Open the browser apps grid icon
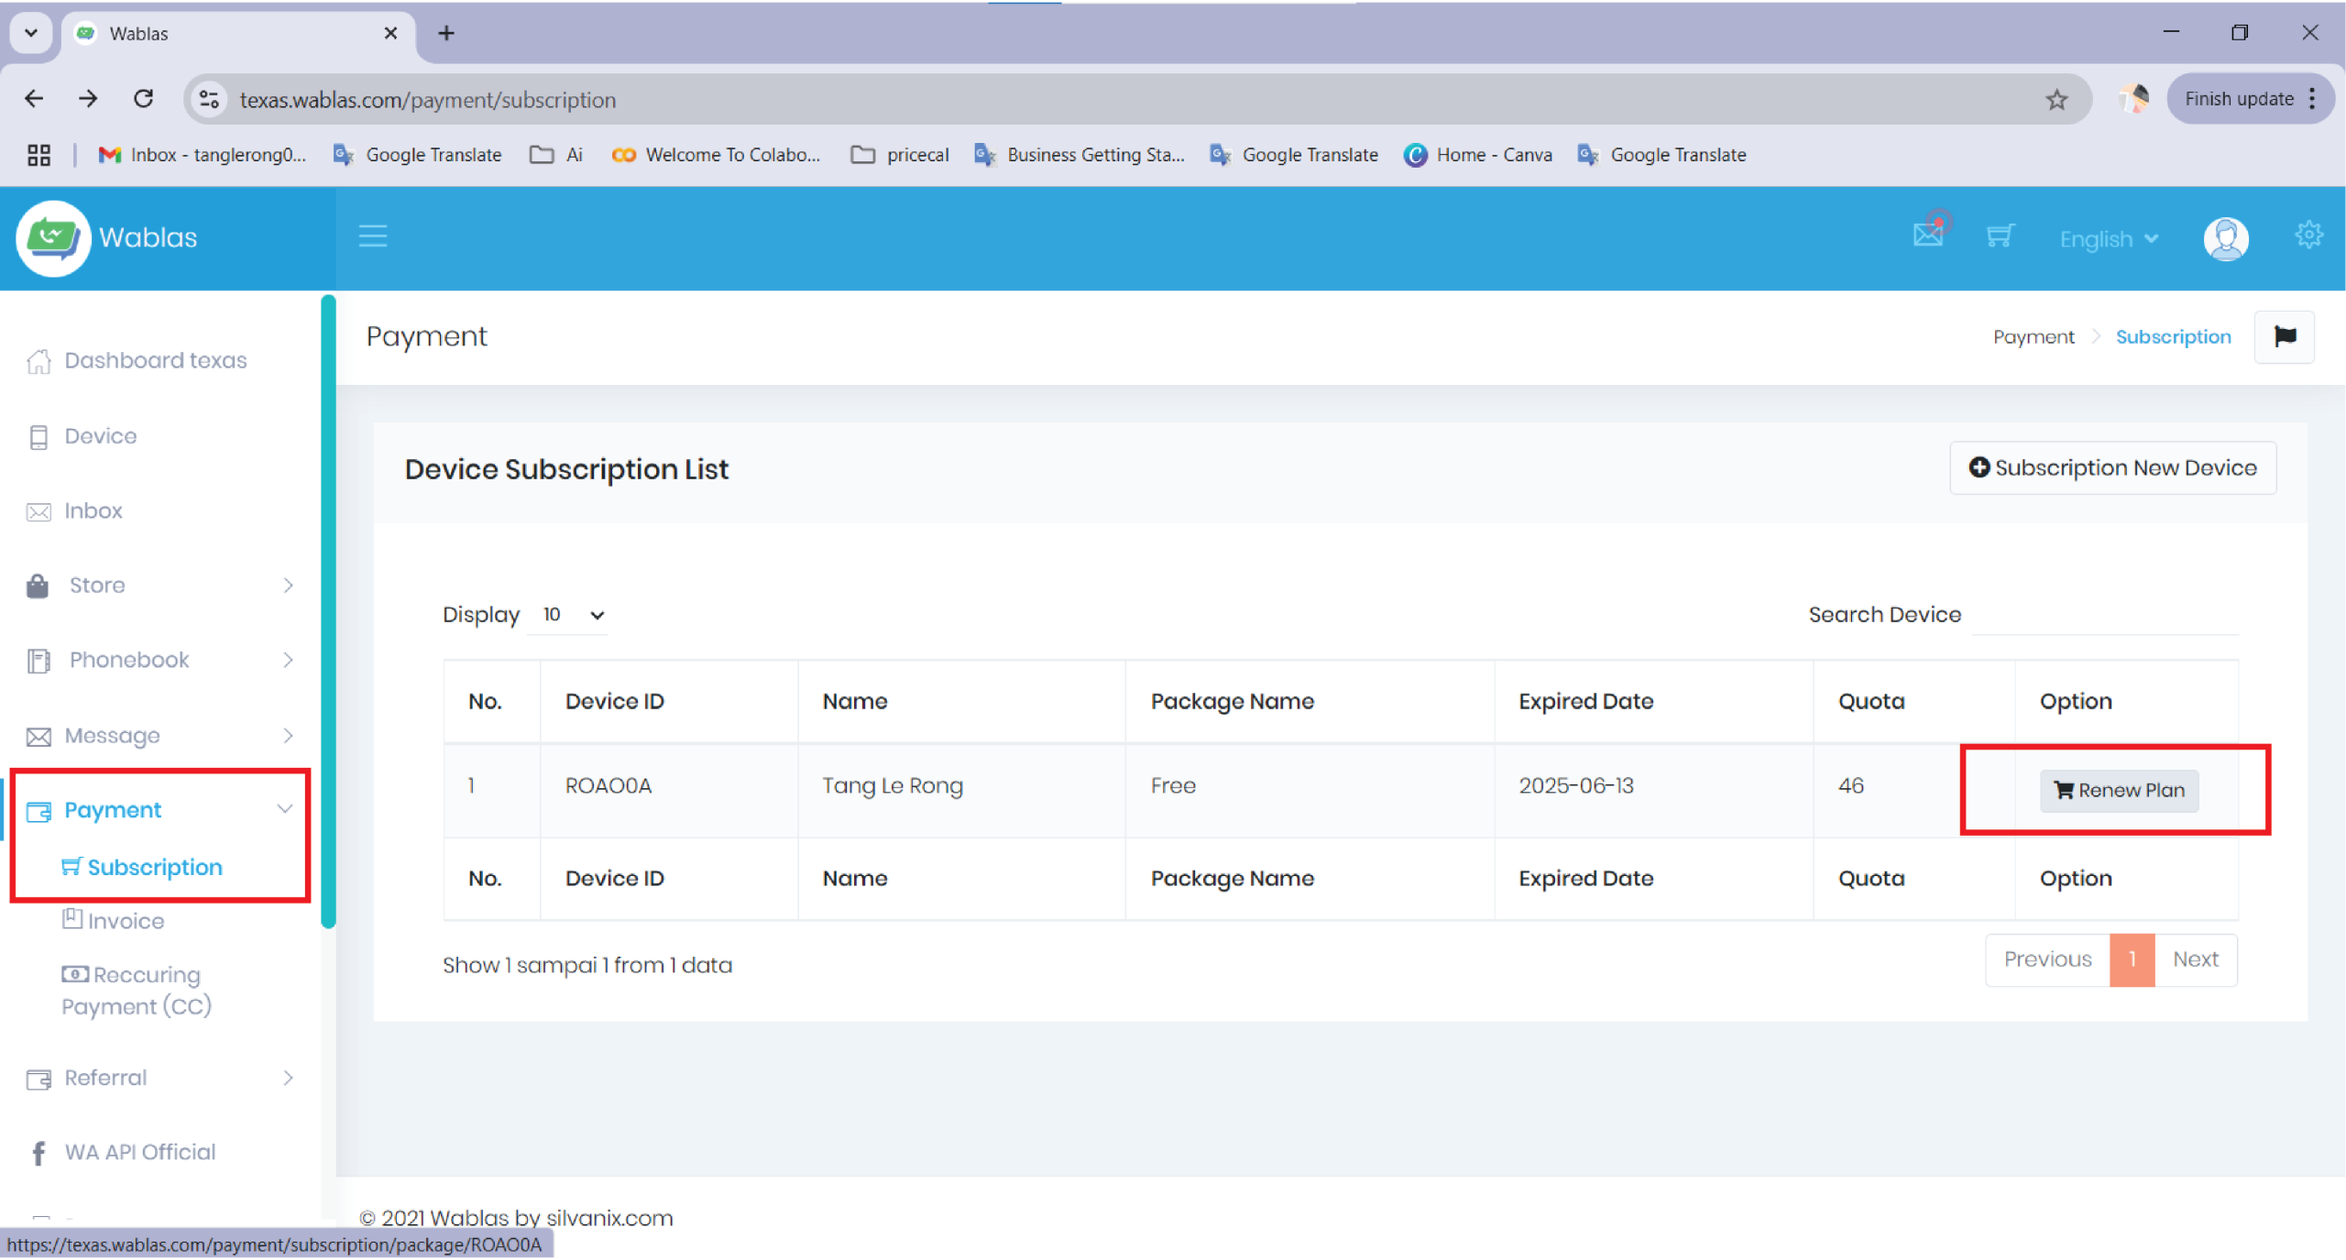 (x=38, y=155)
